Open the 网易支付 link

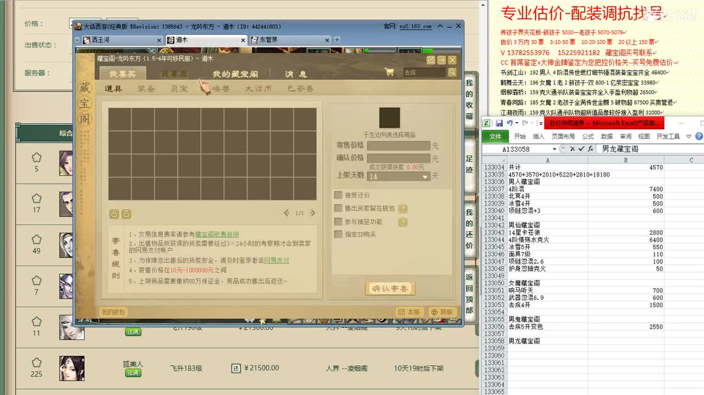[x=277, y=260]
